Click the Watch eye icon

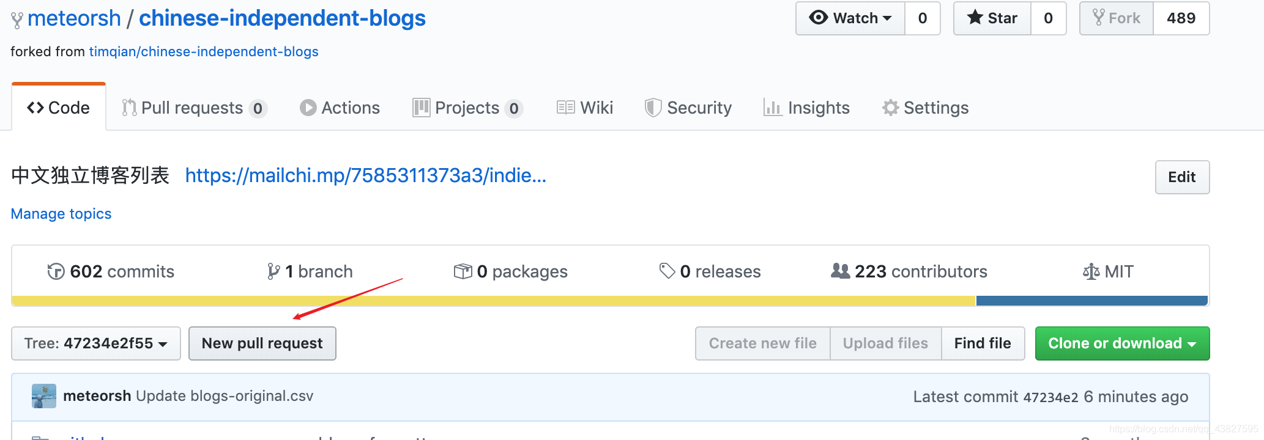pyautogui.click(x=818, y=18)
